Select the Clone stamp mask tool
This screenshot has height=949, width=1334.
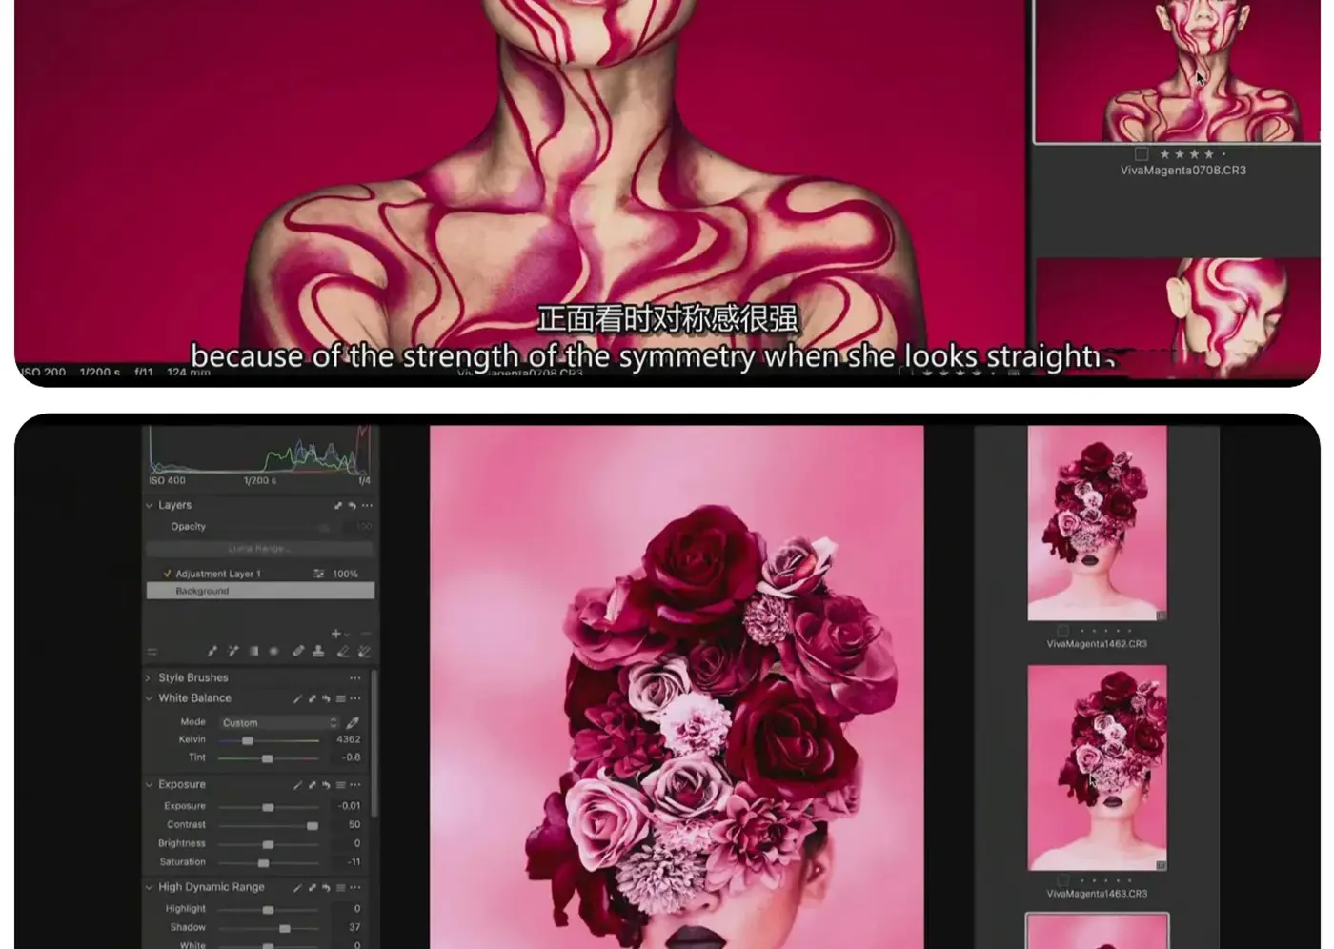click(x=318, y=652)
